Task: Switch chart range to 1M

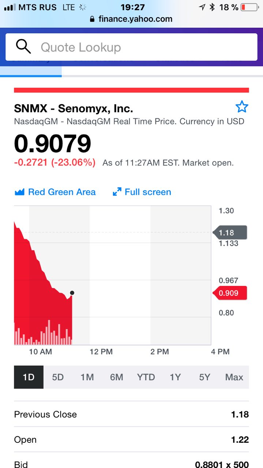Action: pyautogui.click(x=87, y=377)
